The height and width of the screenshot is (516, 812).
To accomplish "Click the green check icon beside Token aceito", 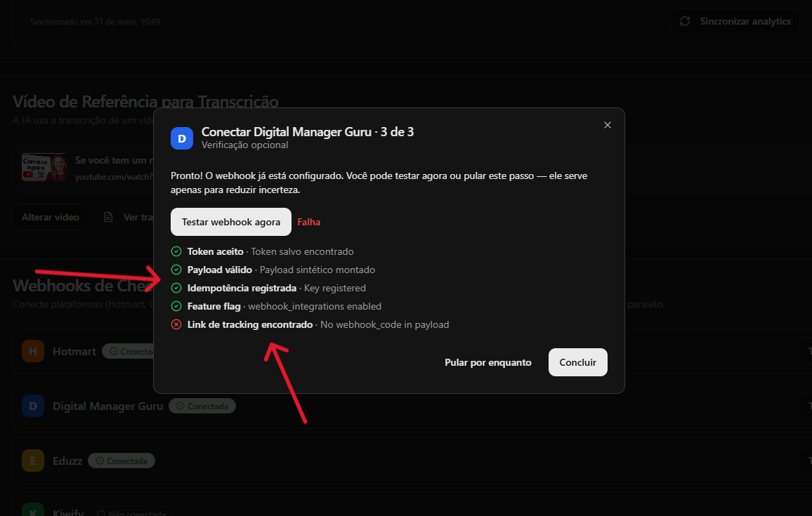I will point(176,251).
